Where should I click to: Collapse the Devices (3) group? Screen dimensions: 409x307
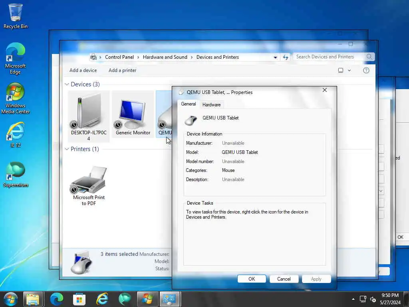tap(67, 84)
